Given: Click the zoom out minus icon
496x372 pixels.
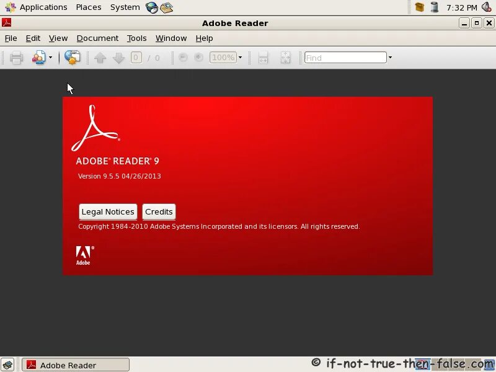Looking at the screenshot, I should [183, 57].
